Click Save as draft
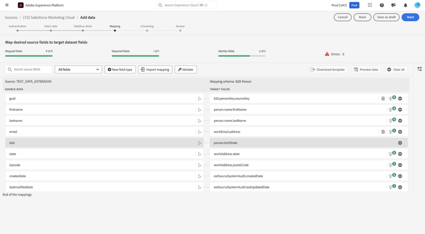 coord(386,17)
